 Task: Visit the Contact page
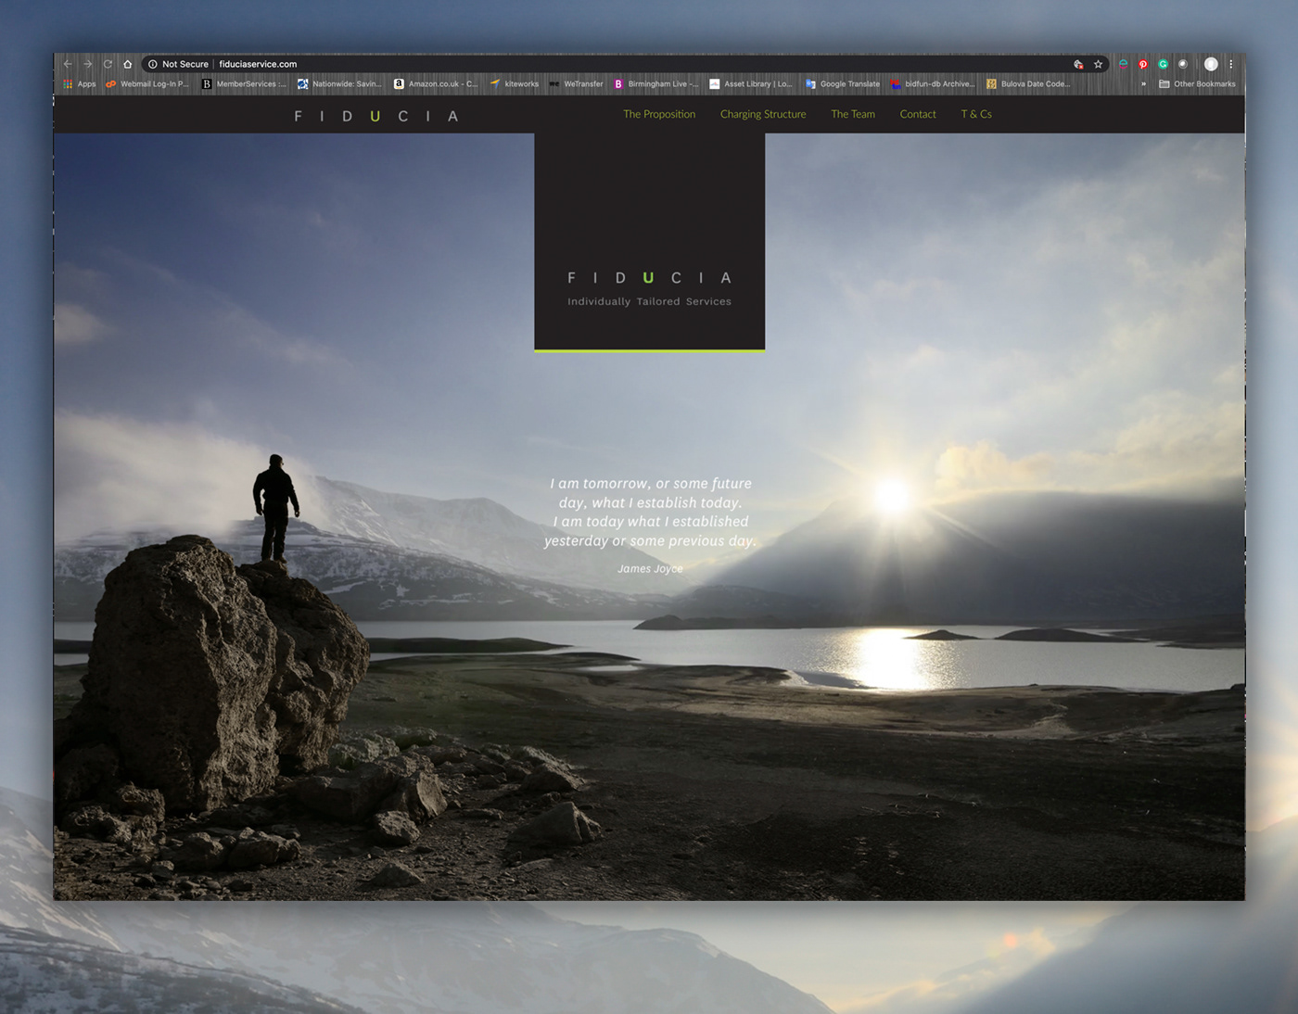[918, 114]
